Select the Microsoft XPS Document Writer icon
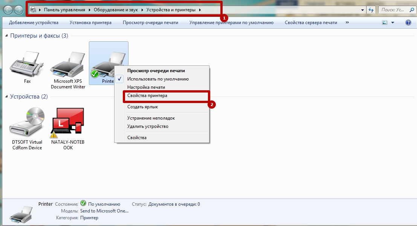 (x=68, y=65)
